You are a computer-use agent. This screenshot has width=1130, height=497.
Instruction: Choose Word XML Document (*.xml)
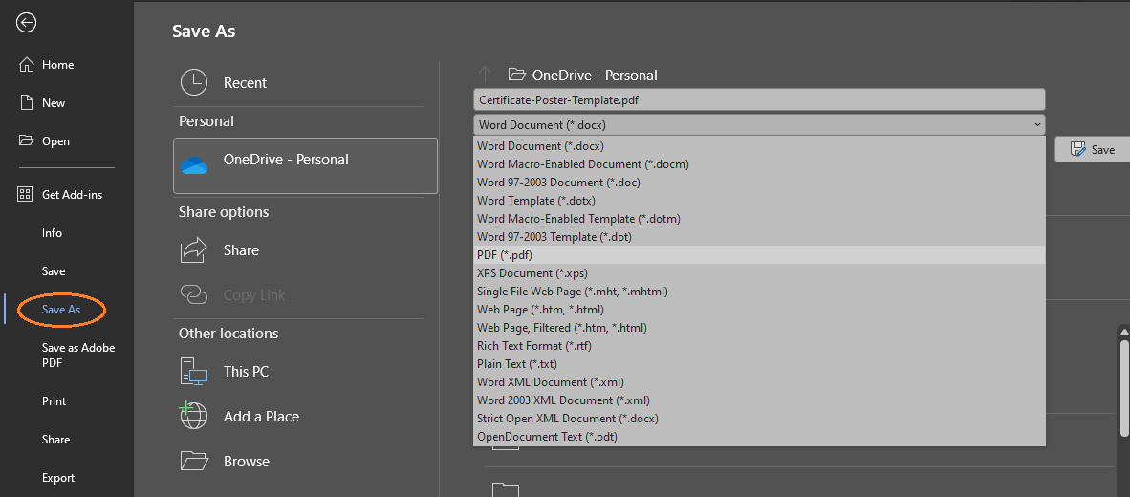point(759,381)
